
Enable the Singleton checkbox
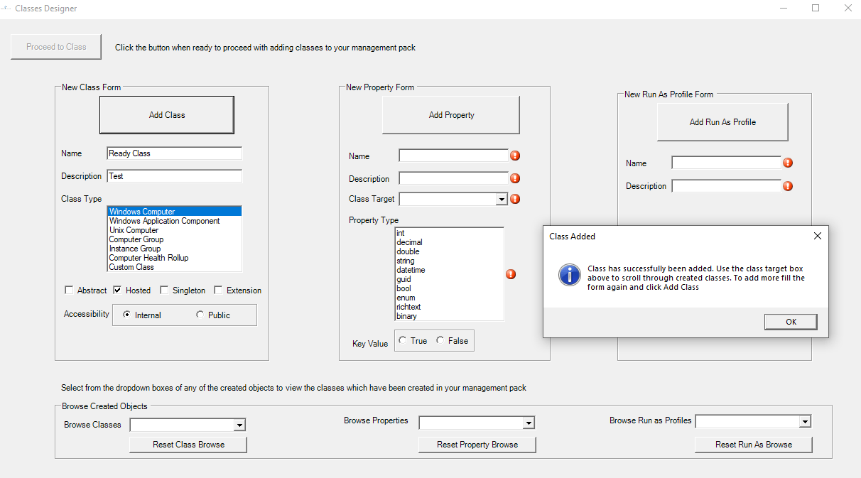(x=164, y=290)
